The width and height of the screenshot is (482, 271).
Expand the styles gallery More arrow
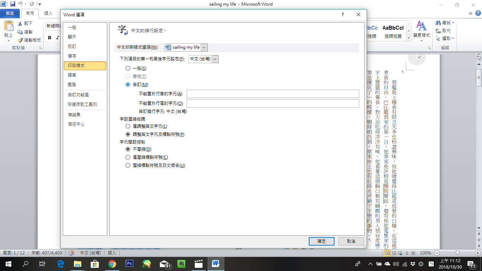[409, 37]
